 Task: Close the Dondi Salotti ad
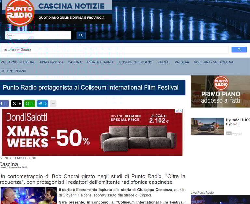pos(181,111)
